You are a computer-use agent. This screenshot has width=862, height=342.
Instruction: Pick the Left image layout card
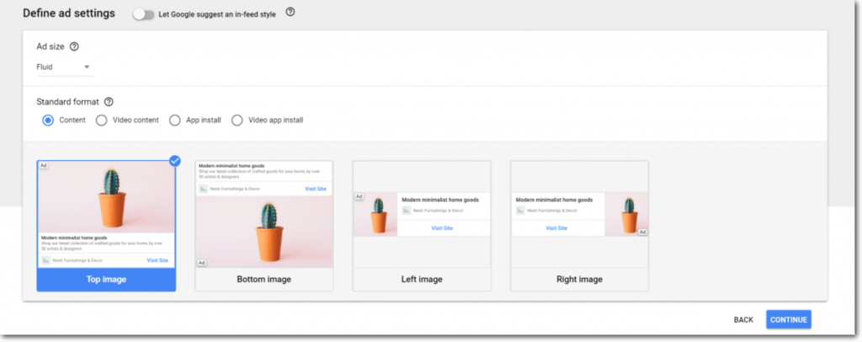(x=421, y=226)
